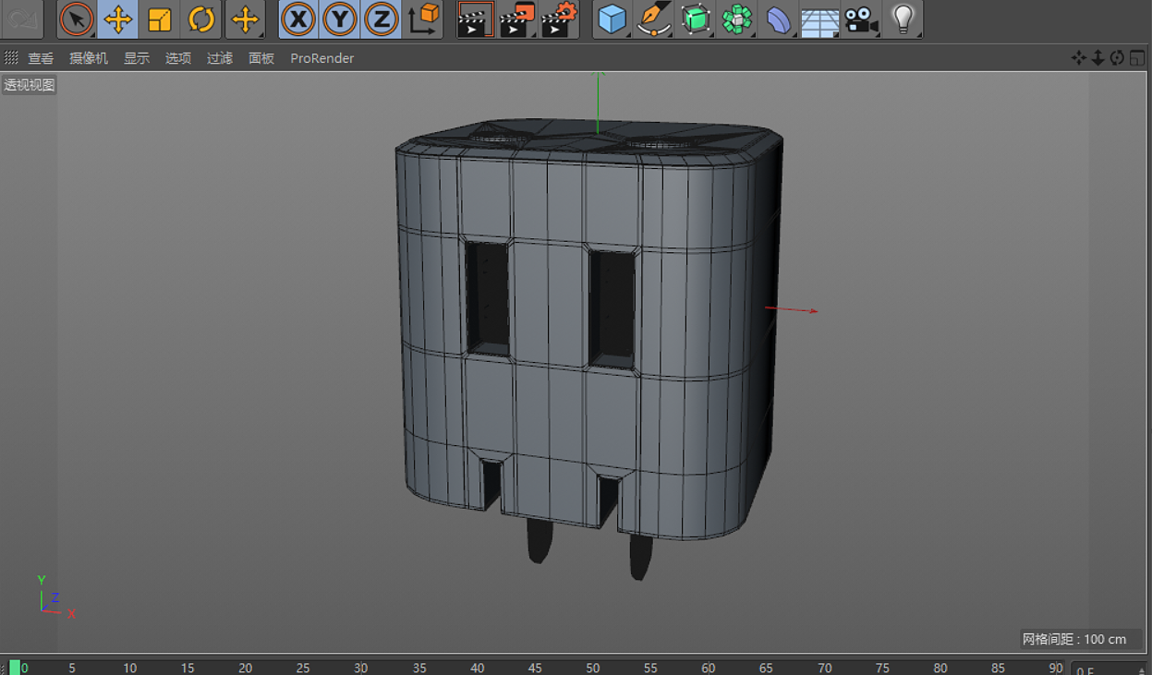Jump to frame 25 on timeline ruler
1152x675 pixels.
(x=303, y=668)
